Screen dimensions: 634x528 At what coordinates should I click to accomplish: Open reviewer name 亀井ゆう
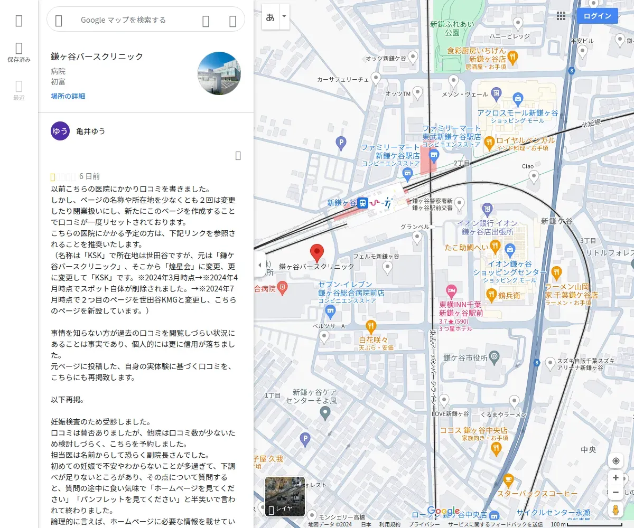(91, 131)
